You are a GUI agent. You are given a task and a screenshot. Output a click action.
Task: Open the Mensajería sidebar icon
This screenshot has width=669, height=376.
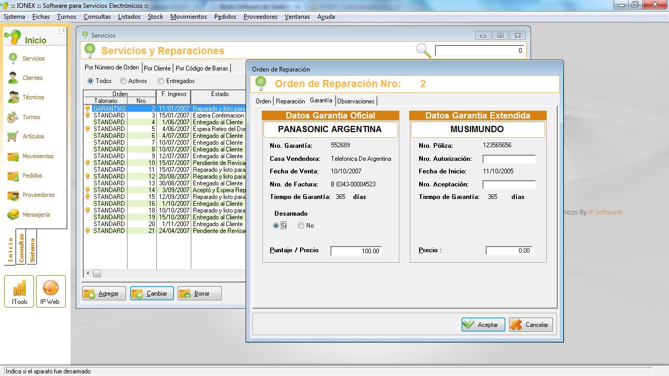click(13, 215)
